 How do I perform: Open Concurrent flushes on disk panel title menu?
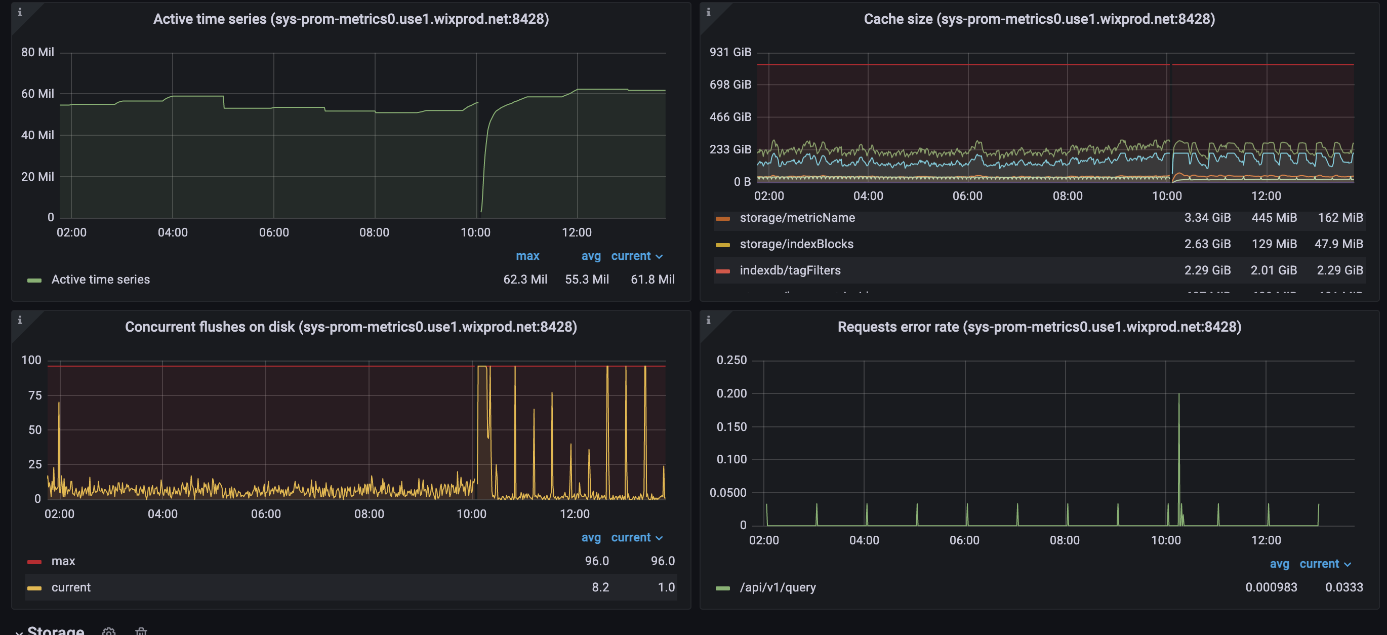[351, 327]
